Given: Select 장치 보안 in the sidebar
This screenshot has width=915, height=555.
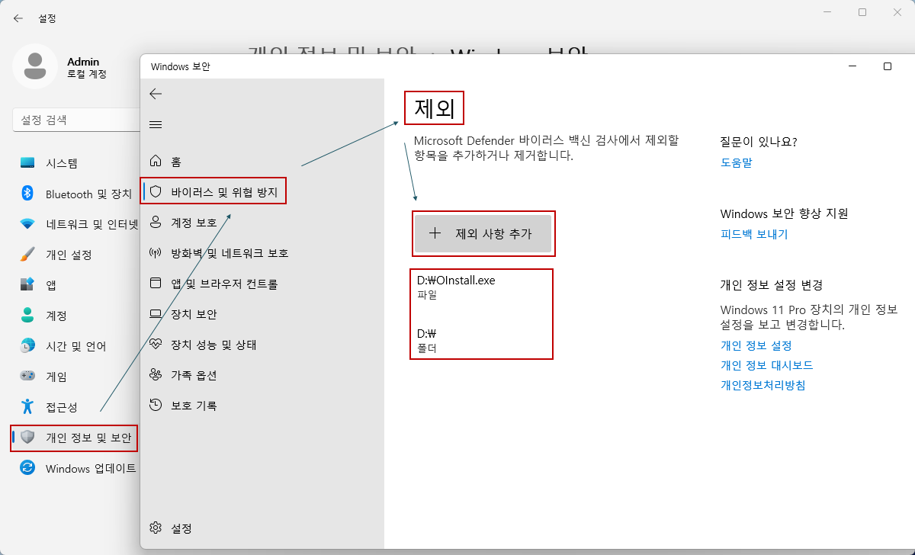Looking at the screenshot, I should coord(191,313).
